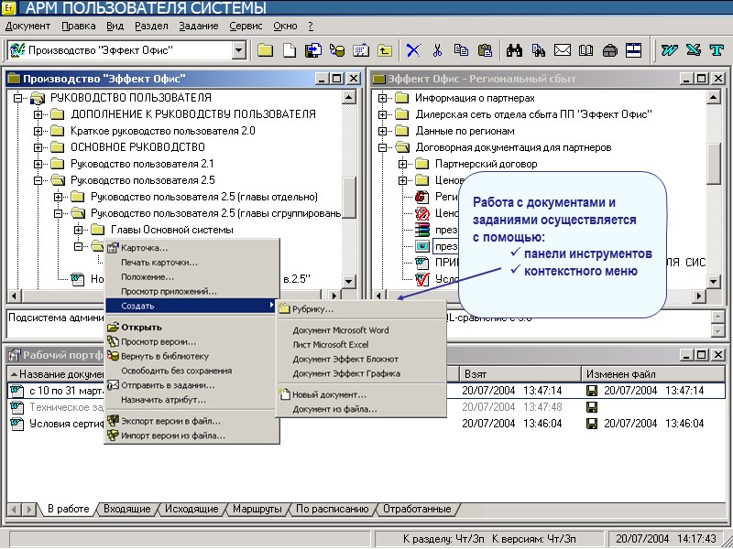Click the calendar schedule toolbar icon
733x549 pixels.
[361, 50]
